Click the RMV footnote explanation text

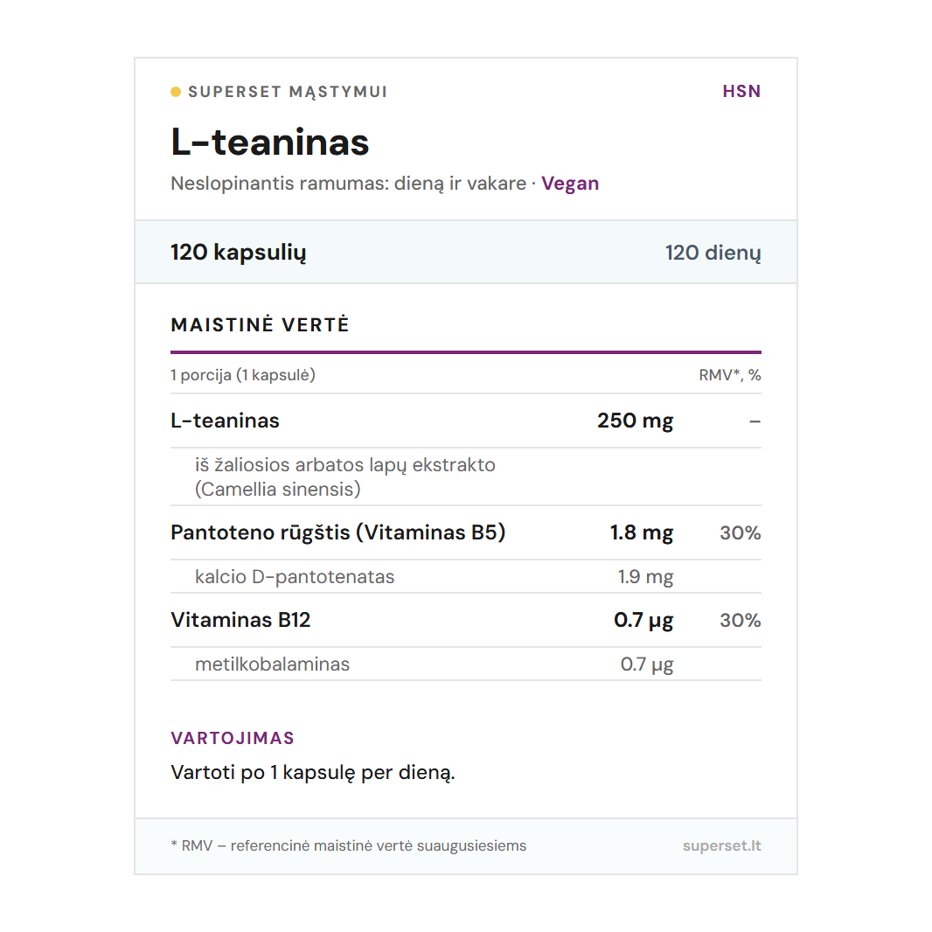point(349,846)
